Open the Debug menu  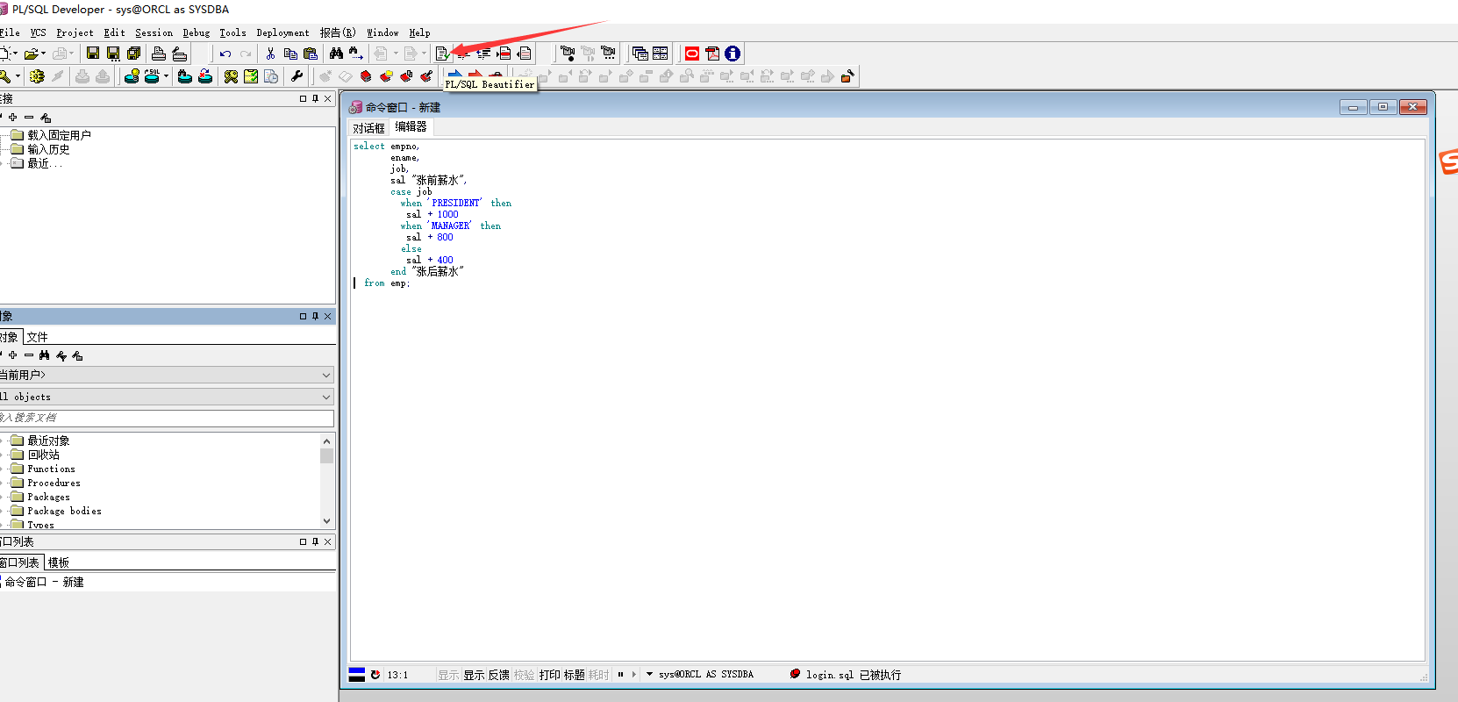click(197, 32)
